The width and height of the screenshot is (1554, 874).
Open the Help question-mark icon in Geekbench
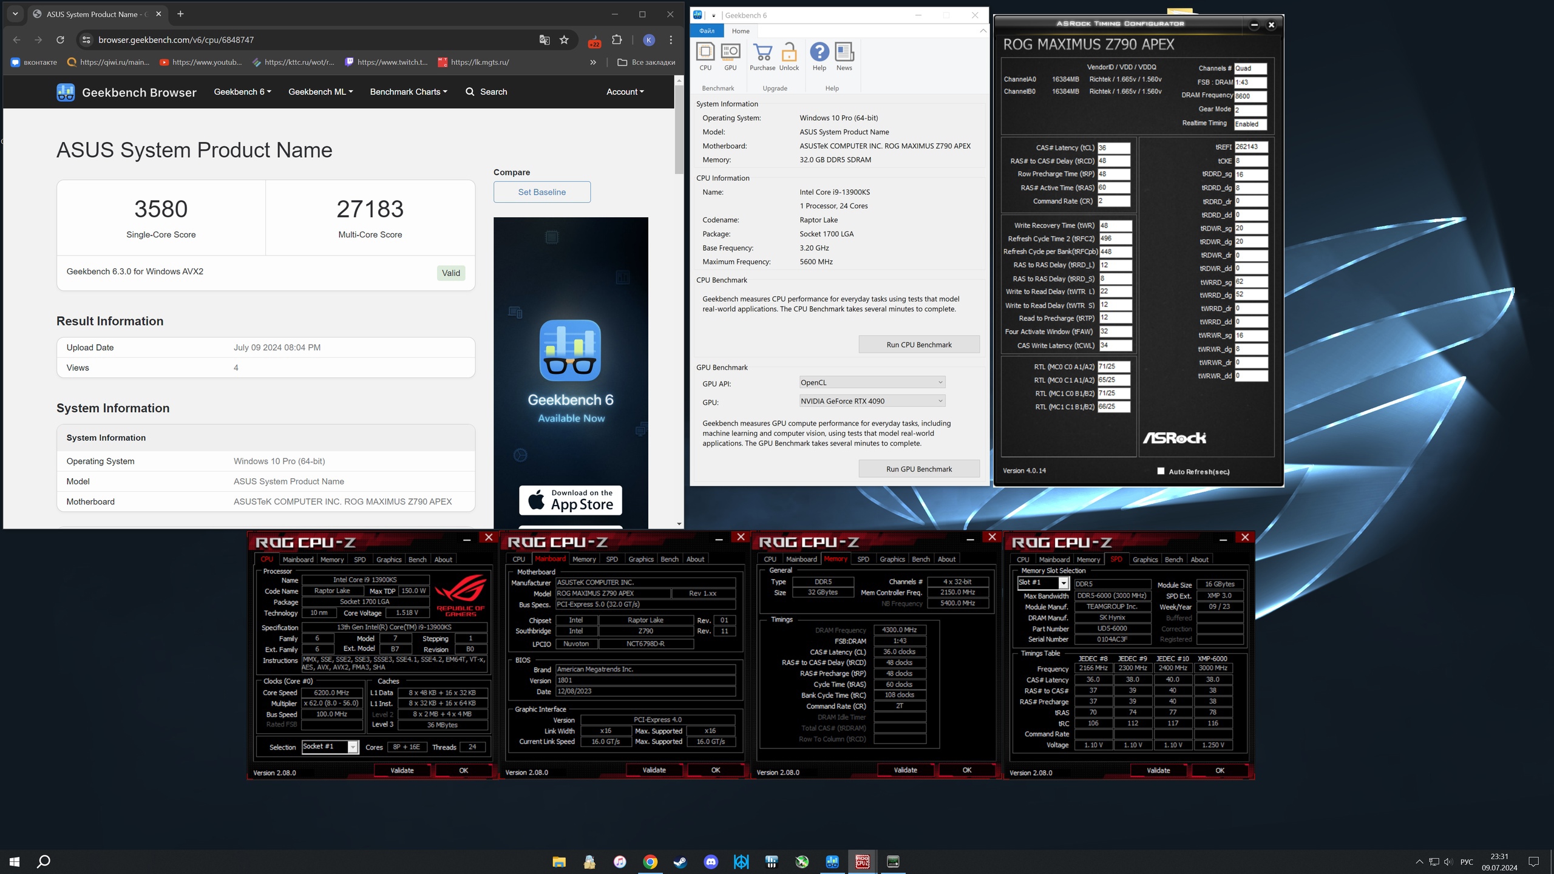click(819, 56)
